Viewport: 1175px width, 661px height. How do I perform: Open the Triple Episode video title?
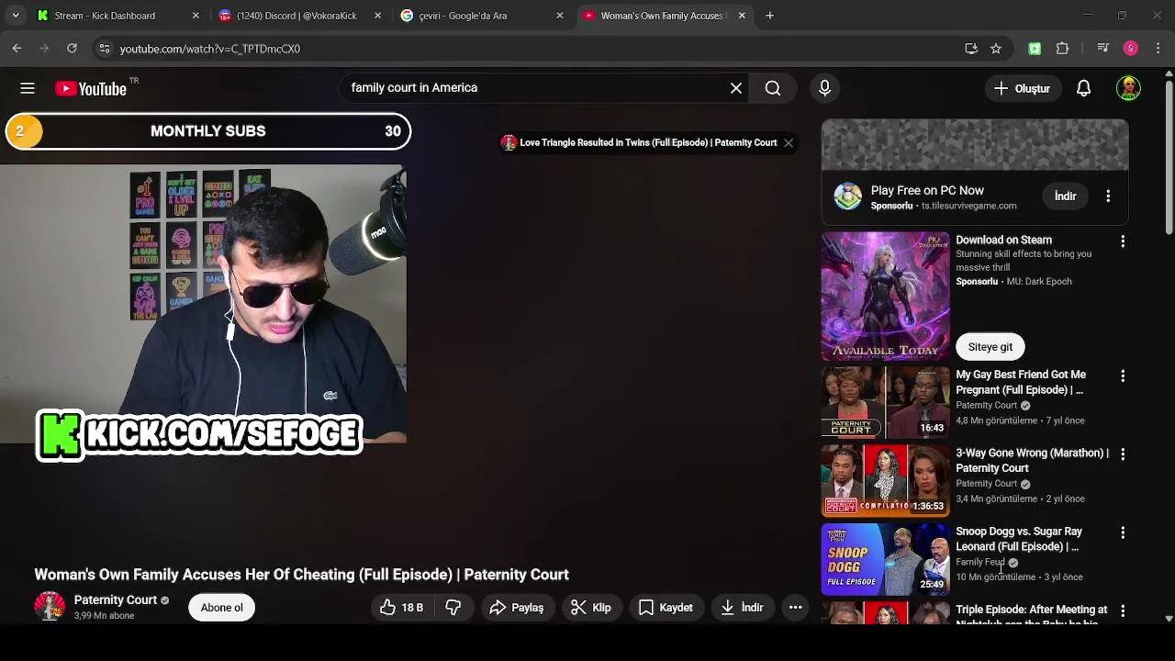point(1031,615)
